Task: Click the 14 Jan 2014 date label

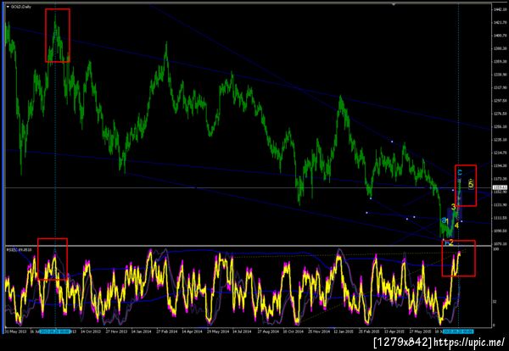Action: (x=142, y=331)
